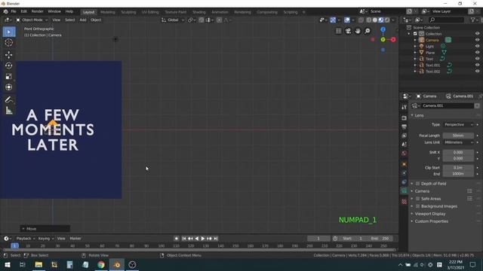Open the Global transform orientation dropdown
Image resolution: width=483 pixels, height=271 pixels.
pos(173,20)
